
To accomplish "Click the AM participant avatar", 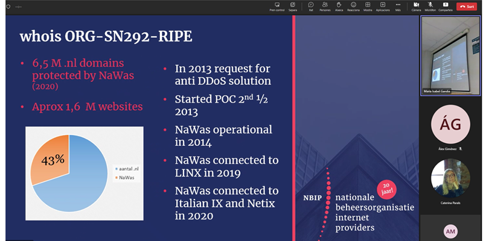I will pyautogui.click(x=450, y=231).
